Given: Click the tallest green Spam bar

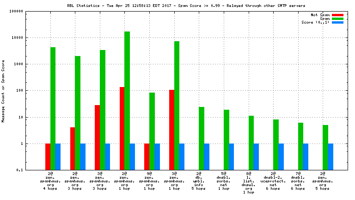Looking at the screenshot, I should [127, 100].
